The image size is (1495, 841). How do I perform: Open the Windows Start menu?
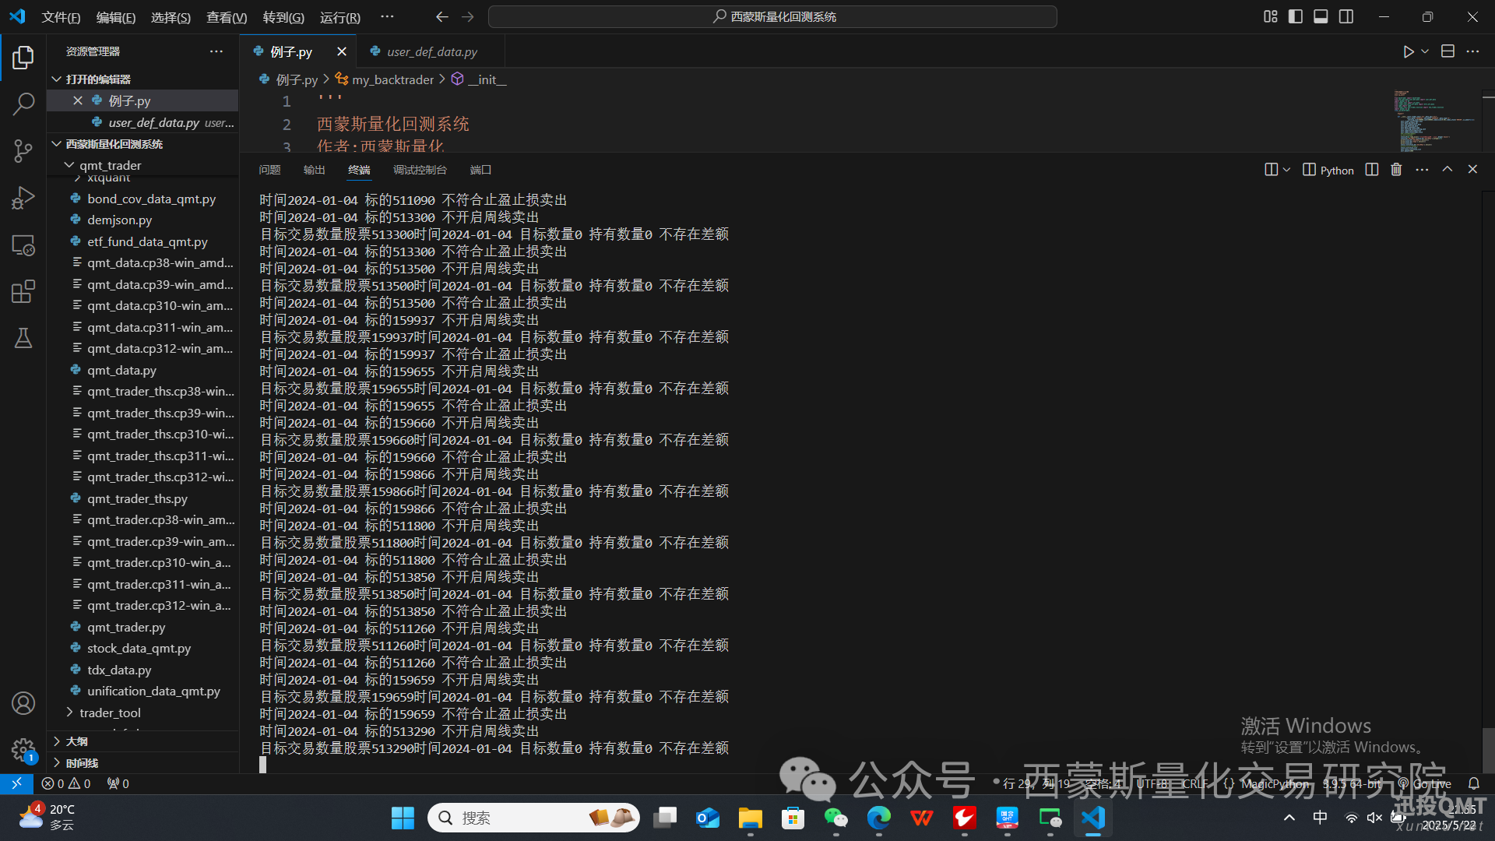[x=403, y=818]
